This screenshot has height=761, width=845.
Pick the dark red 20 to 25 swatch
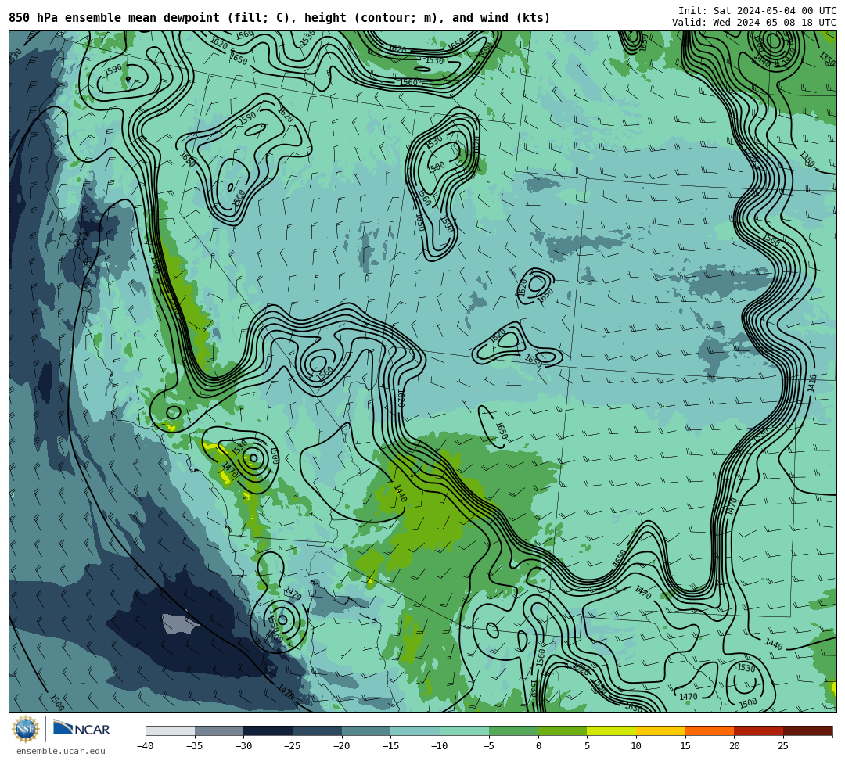click(759, 730)
